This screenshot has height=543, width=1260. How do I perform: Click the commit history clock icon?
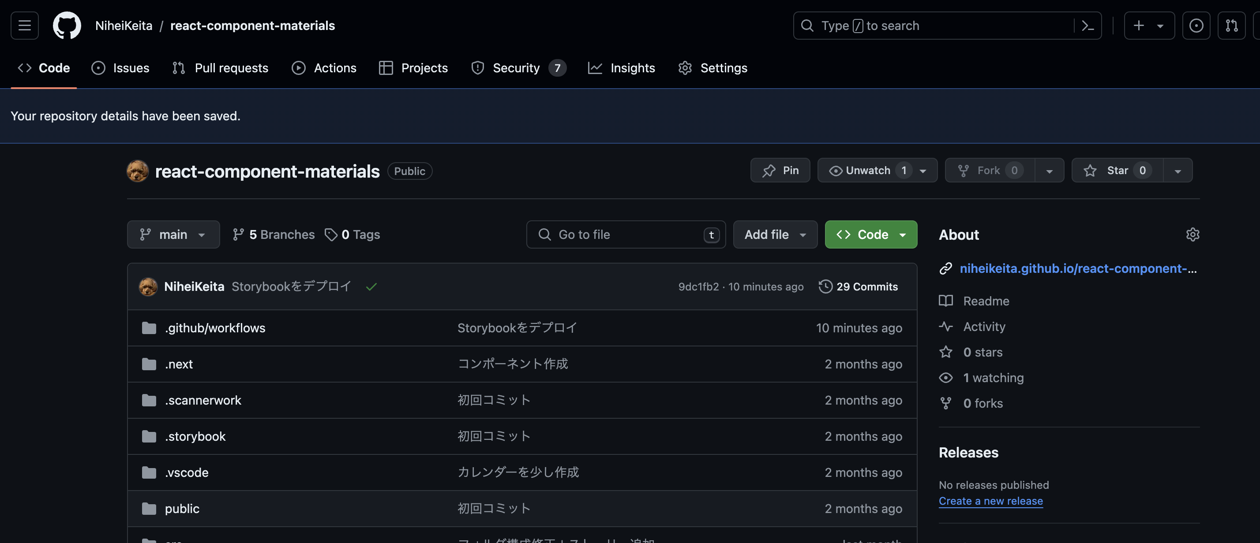tap(825, 286)
